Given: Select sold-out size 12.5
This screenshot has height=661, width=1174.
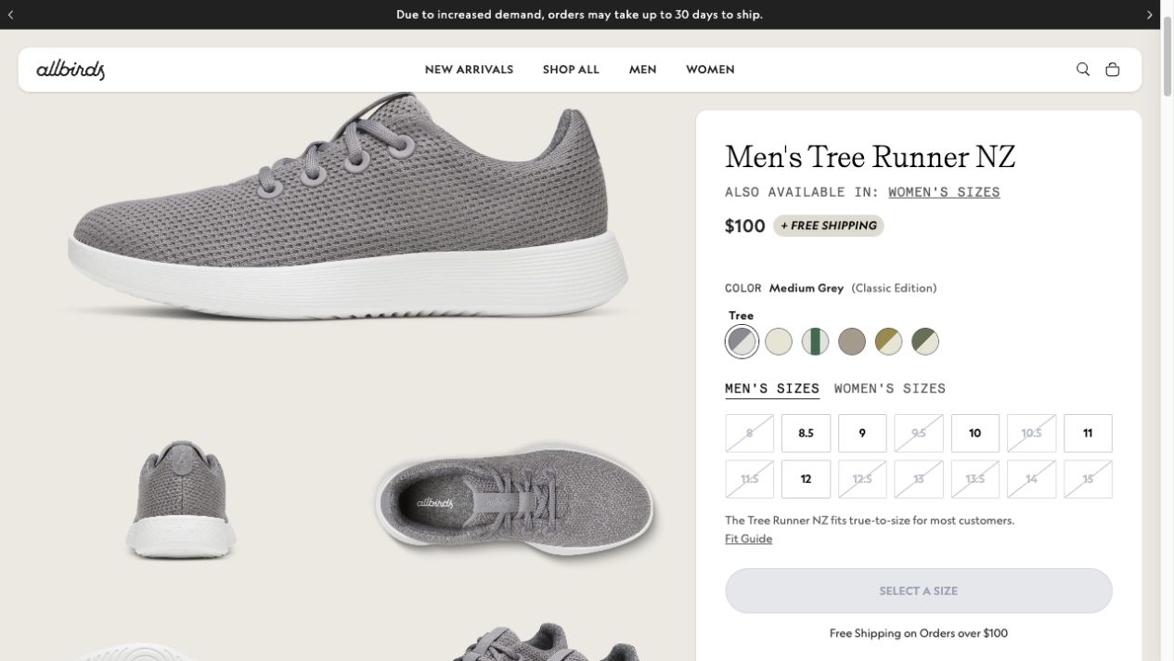Looking at the screenshot, I should click(862, 479).
